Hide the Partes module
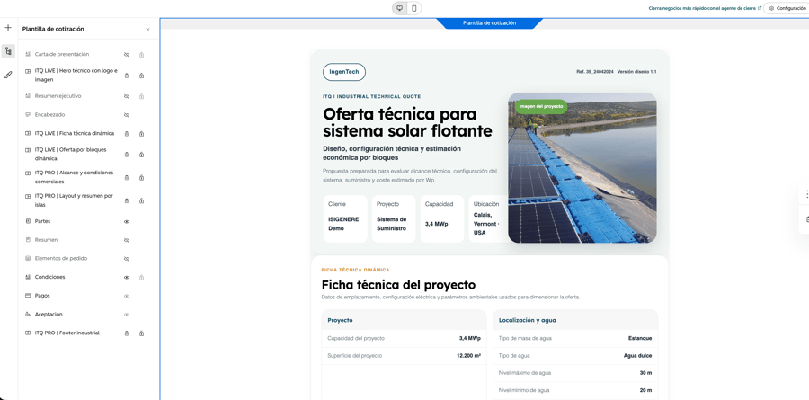The image size is (809, 400). point(127,221)
